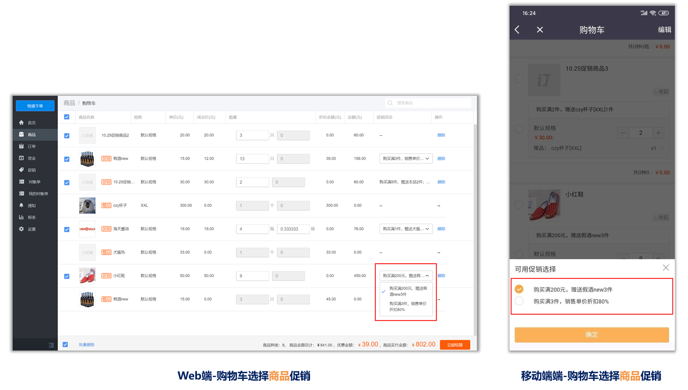
Task: Open 资金 funds in web sidebar
Action: click(x=35, y=158)
